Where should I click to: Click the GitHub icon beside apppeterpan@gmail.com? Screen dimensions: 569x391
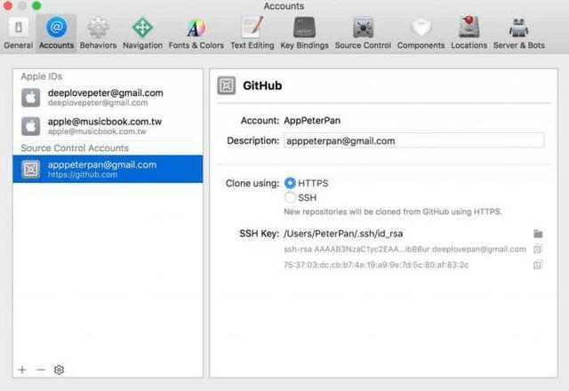[31, 169]
